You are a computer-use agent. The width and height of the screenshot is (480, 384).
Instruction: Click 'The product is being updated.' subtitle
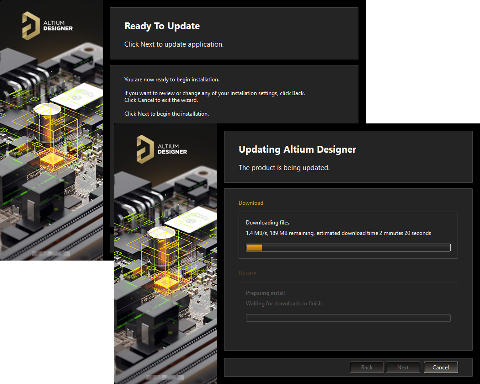(284, 168)
